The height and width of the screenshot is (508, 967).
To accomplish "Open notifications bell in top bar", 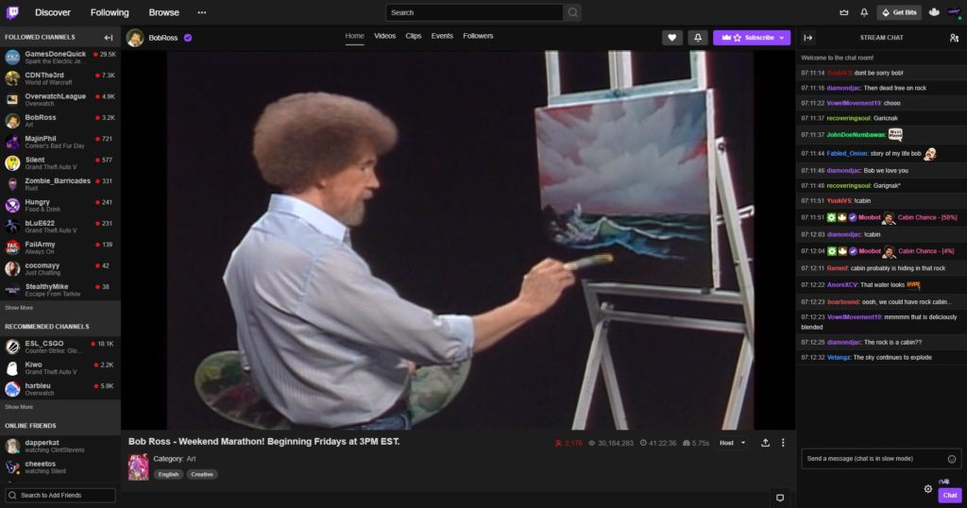I will pyautogui.click(x=864, y=12).
